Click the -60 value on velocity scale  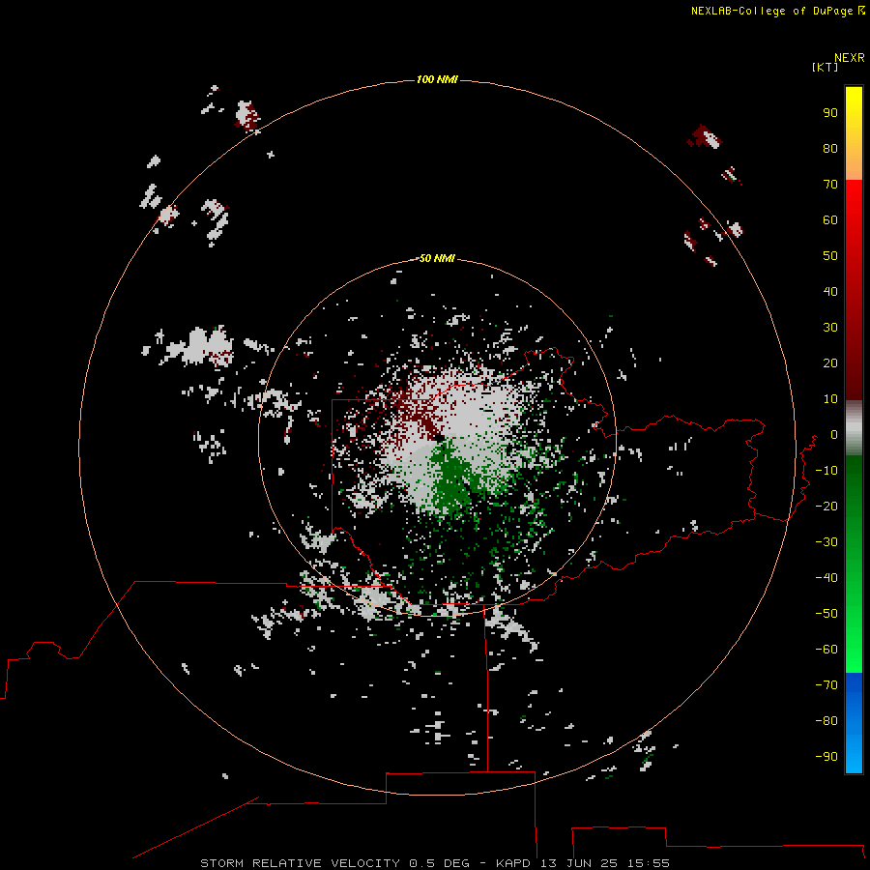coord(826,650)
